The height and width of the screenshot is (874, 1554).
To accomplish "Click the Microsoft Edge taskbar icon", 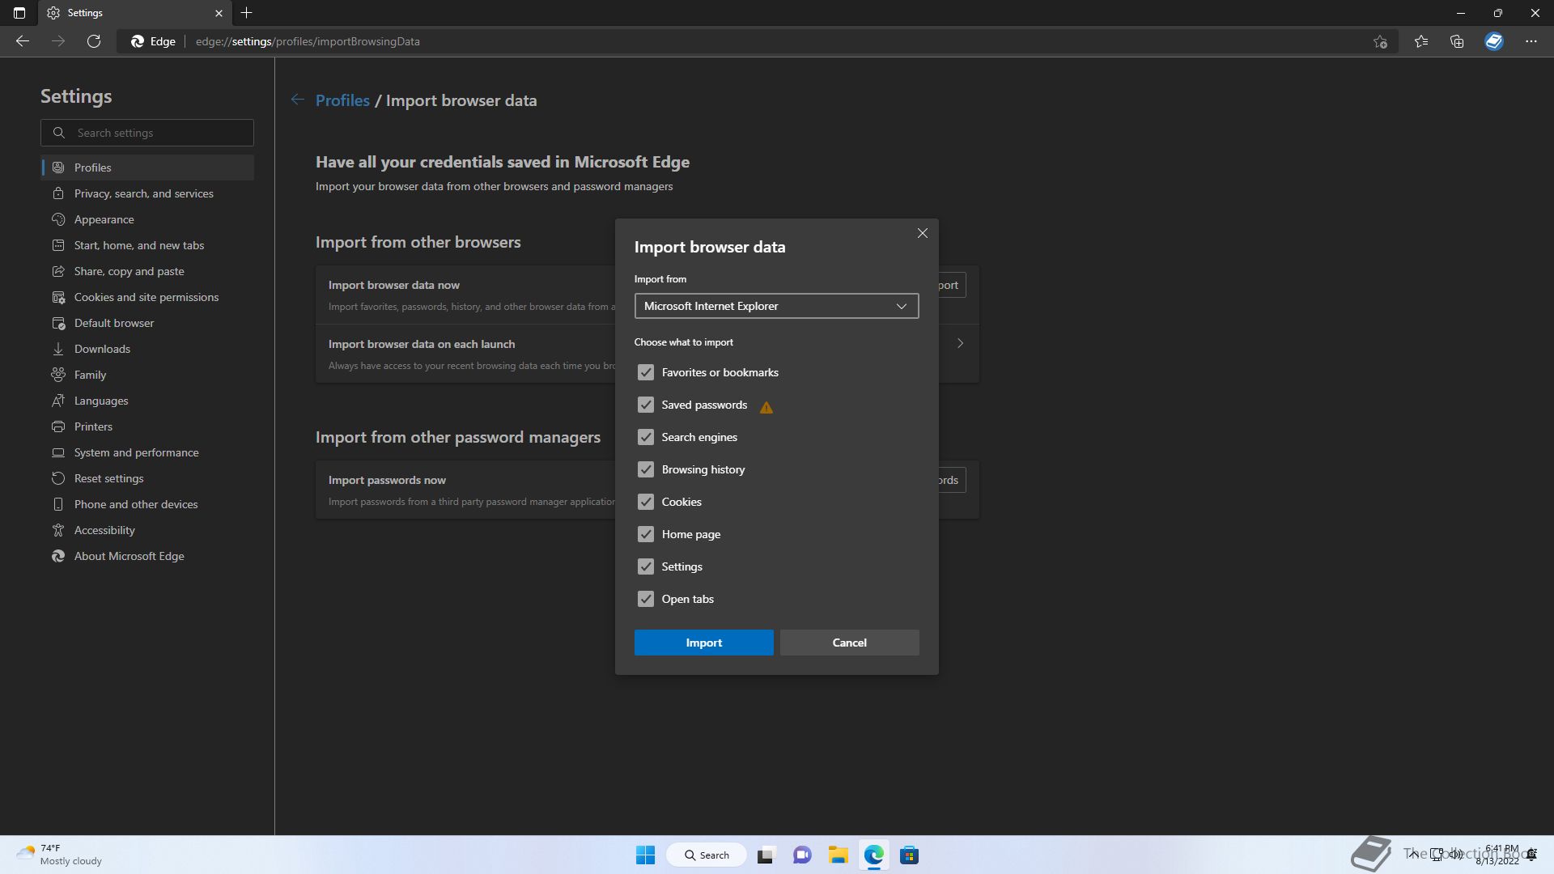I will (873, 855).
